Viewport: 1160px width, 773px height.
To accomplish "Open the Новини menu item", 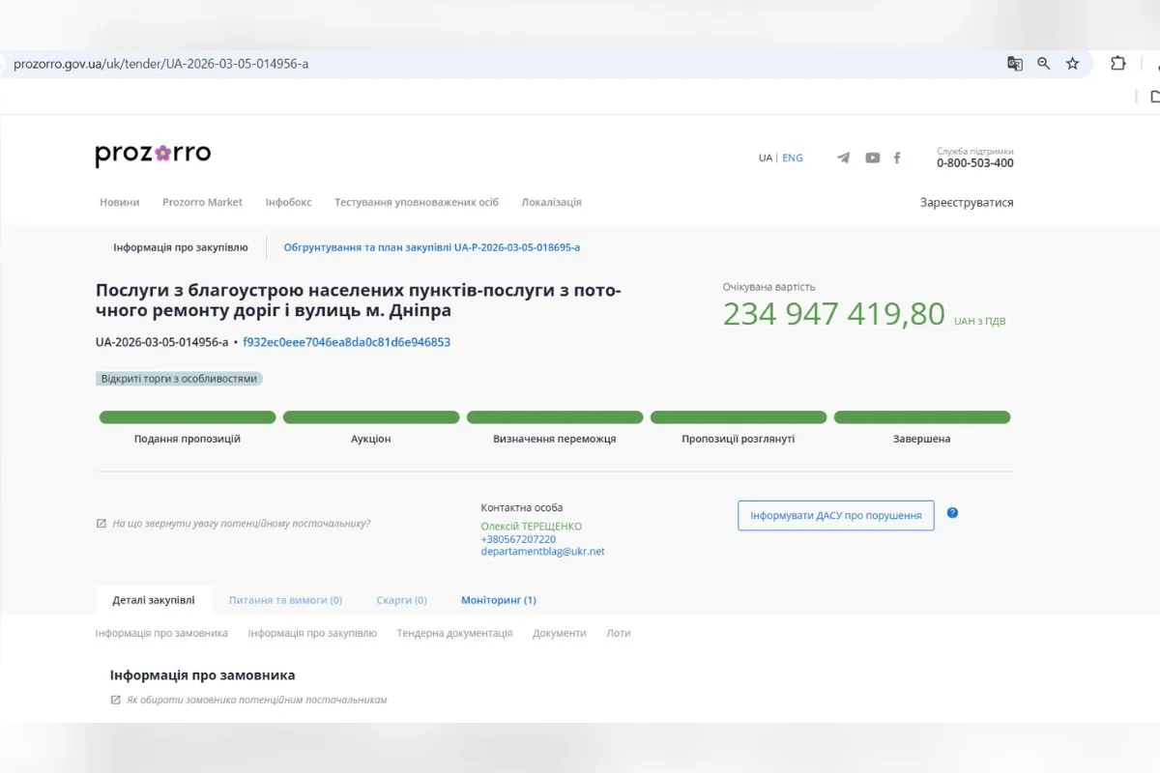I will 119,202.
